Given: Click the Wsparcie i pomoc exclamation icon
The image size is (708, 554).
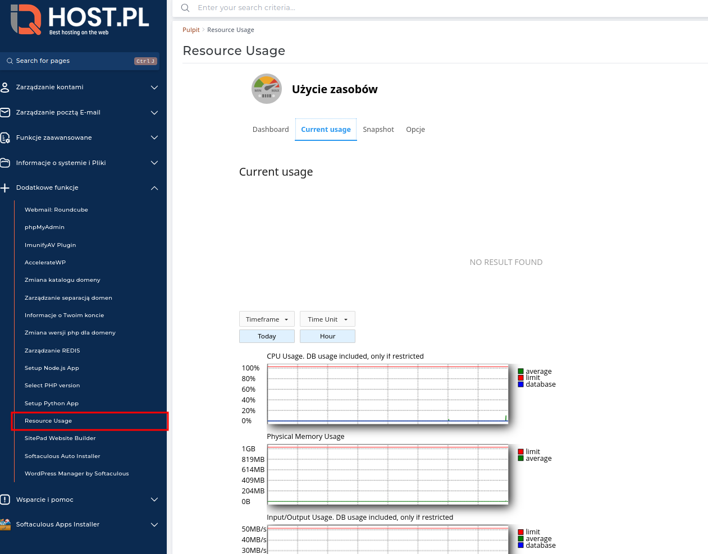Looking at the screenshot, I should (x=6, y=500).
